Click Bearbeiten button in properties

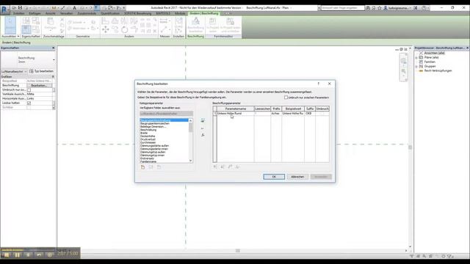pyautogui.click(x=39, y=85)
